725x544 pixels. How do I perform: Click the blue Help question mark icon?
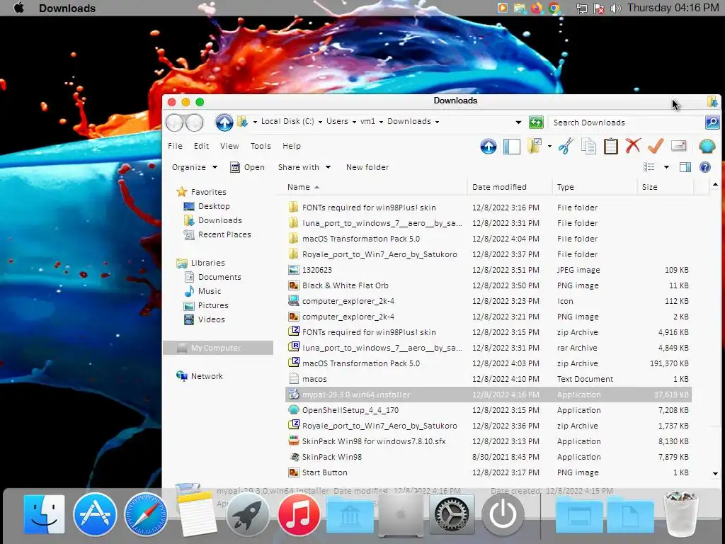pyautogui.click(x=705, y=167)
